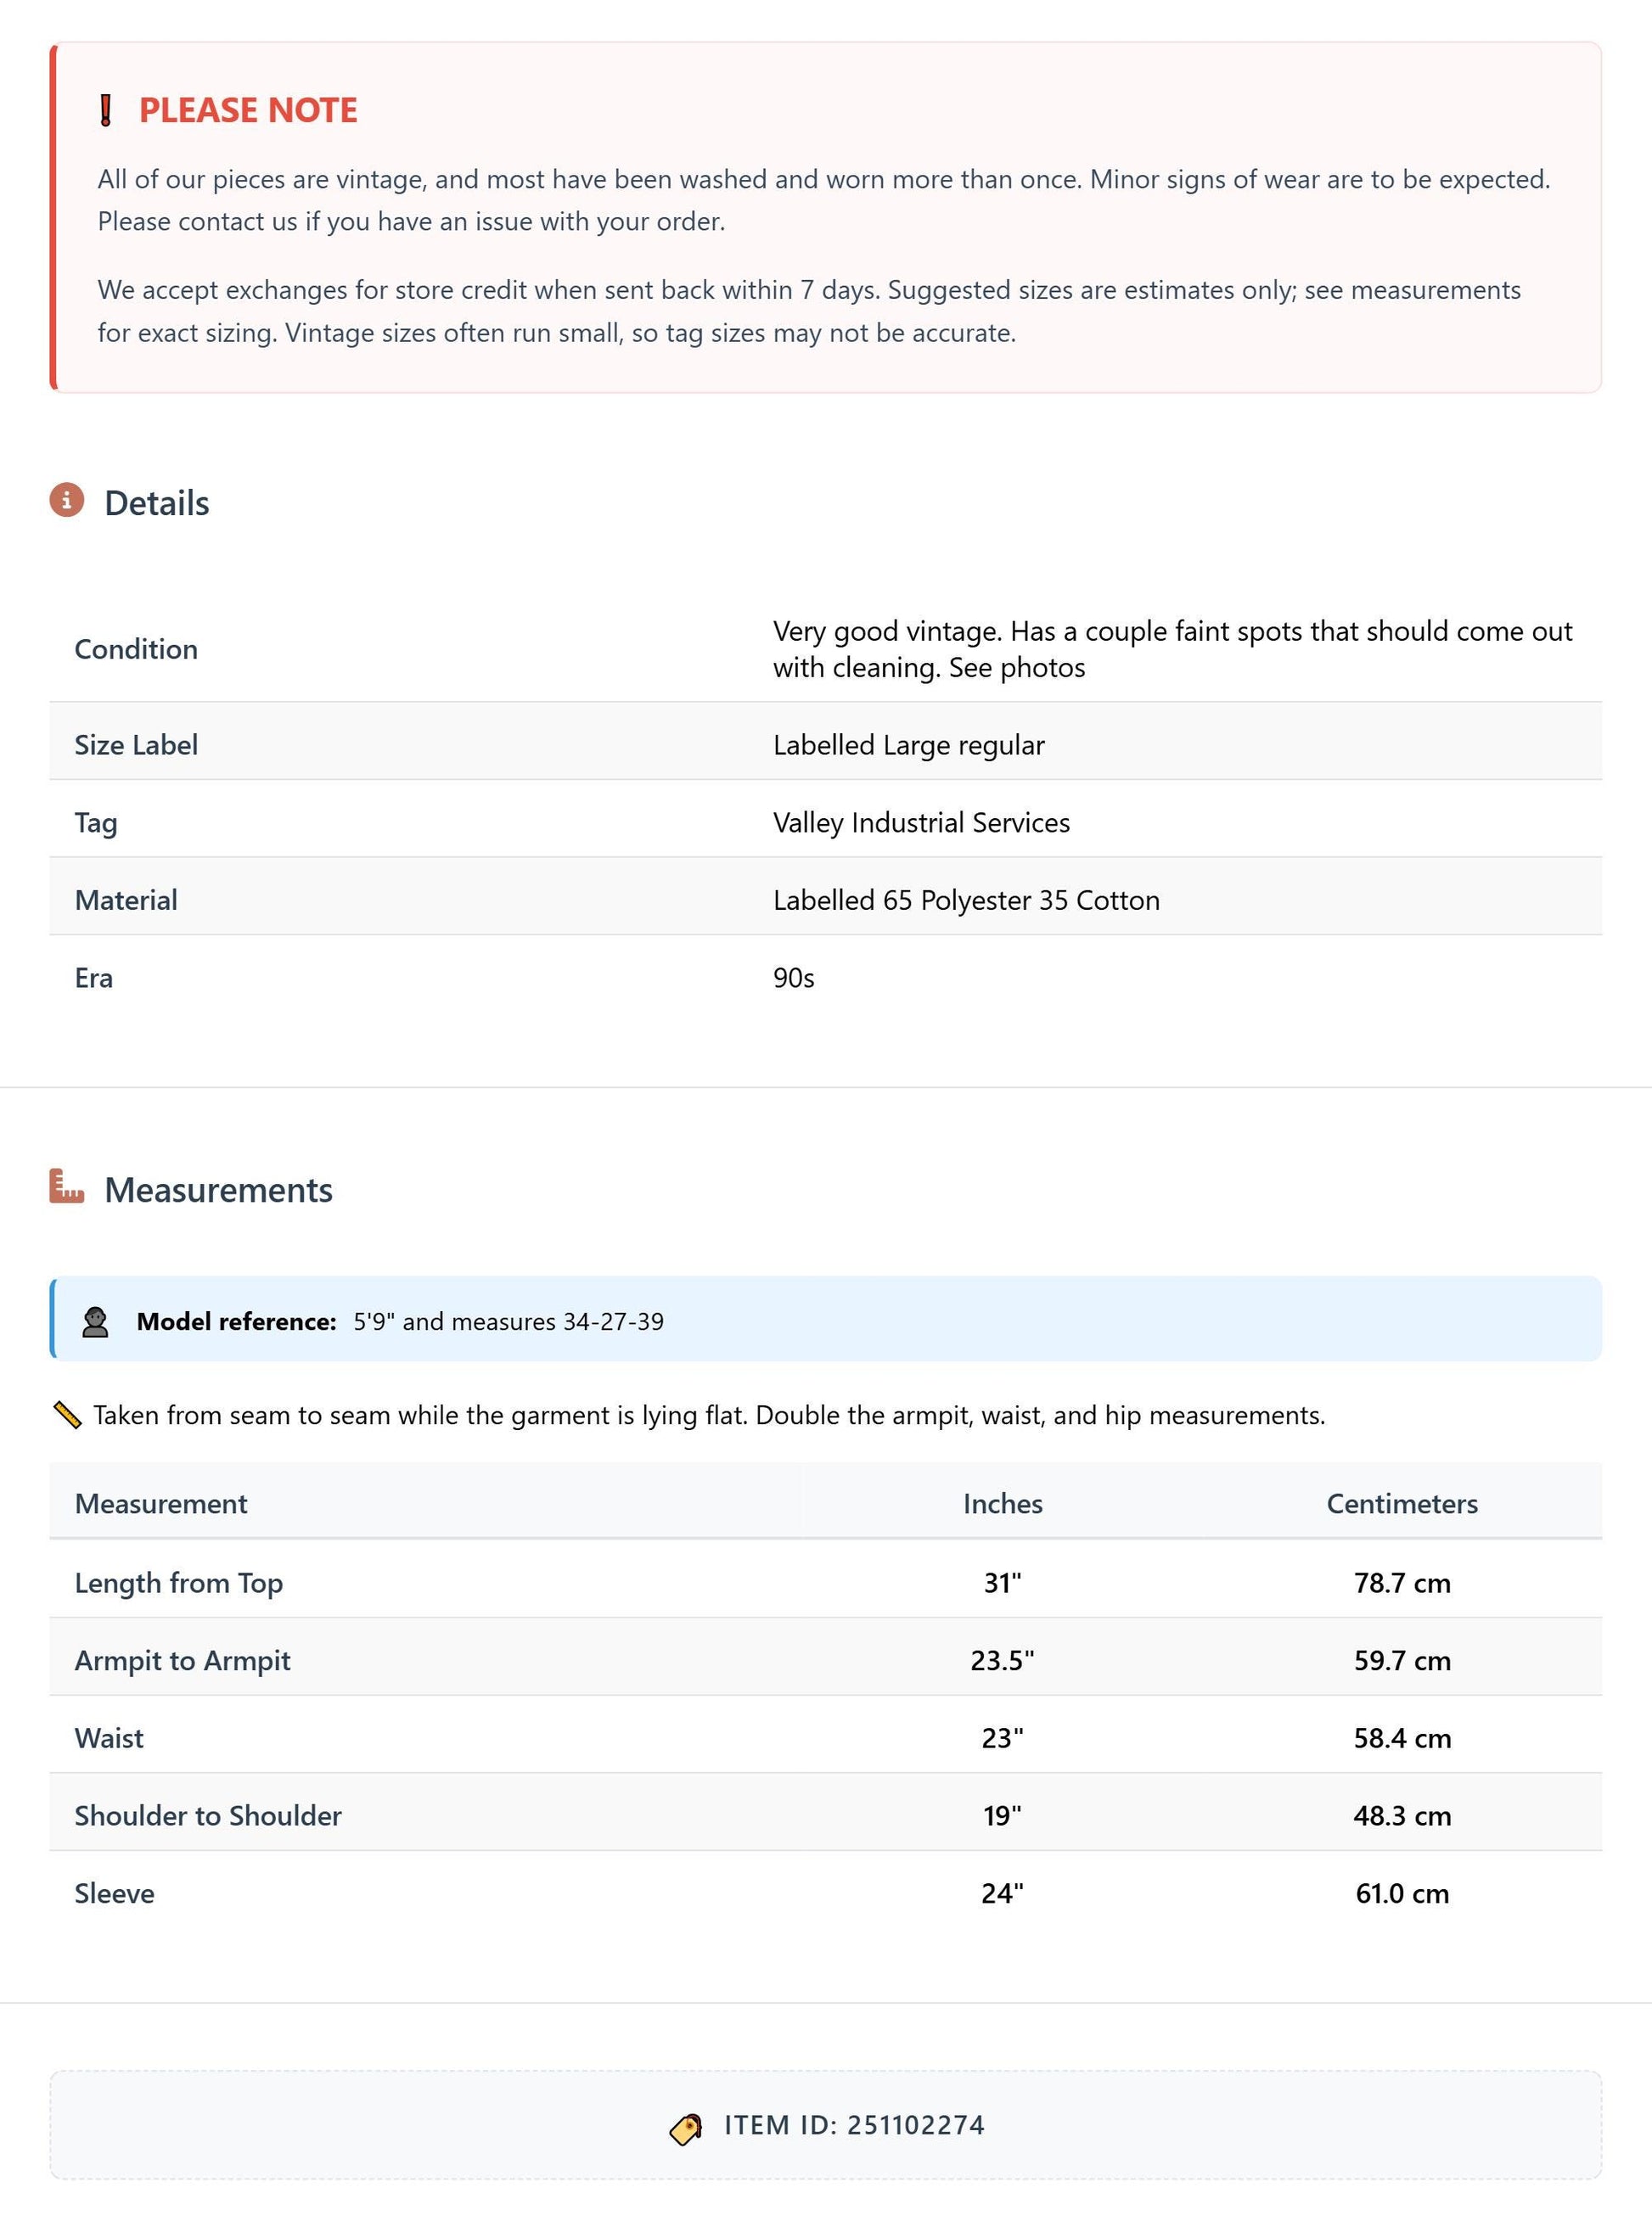This screenshot has height=2221, width=1652.
Task: Select the PLEASE NOTE heading
Action: (x=248, y=110)
